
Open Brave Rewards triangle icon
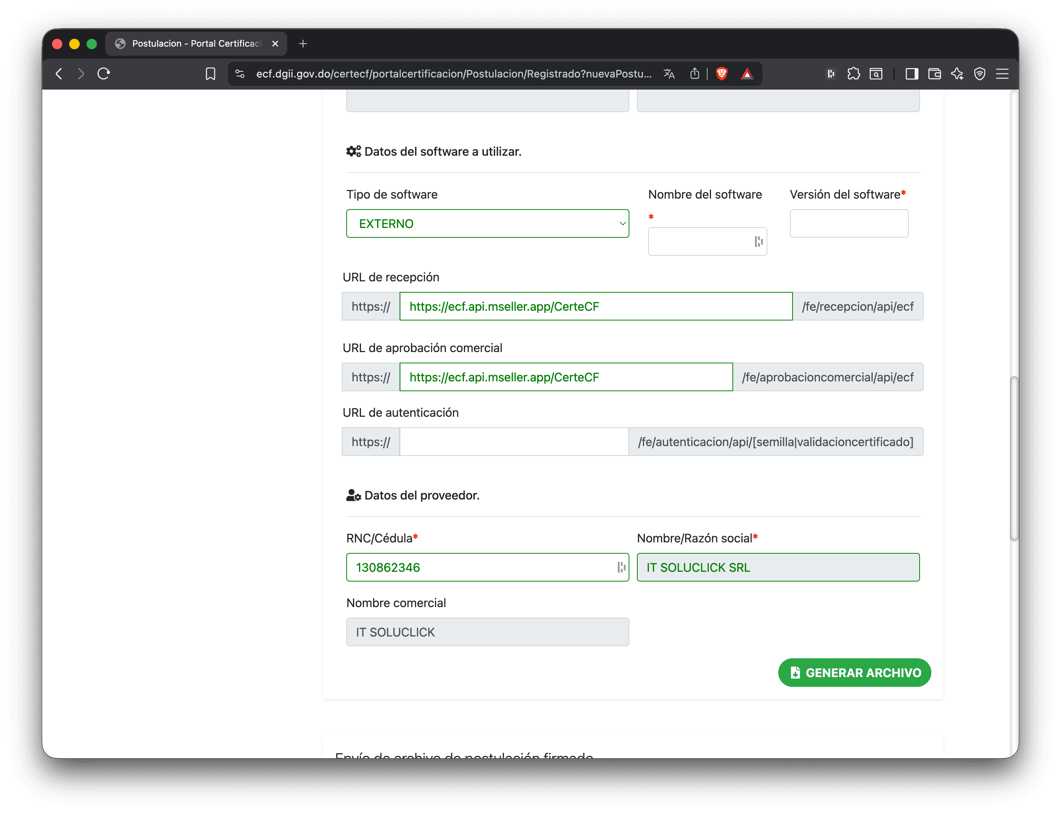(x=747, y=74)
